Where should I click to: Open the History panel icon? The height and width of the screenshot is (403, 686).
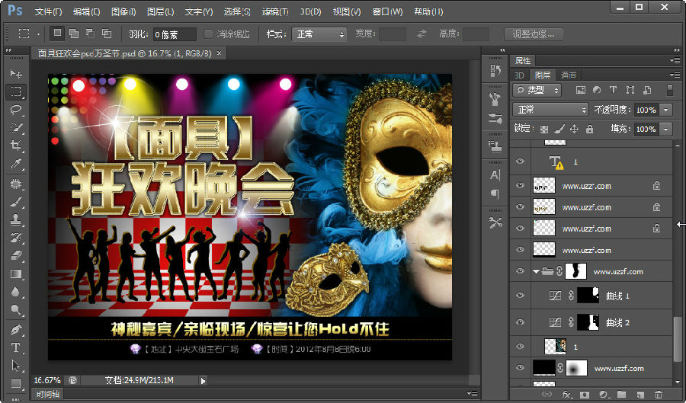(x=495, y=70)
